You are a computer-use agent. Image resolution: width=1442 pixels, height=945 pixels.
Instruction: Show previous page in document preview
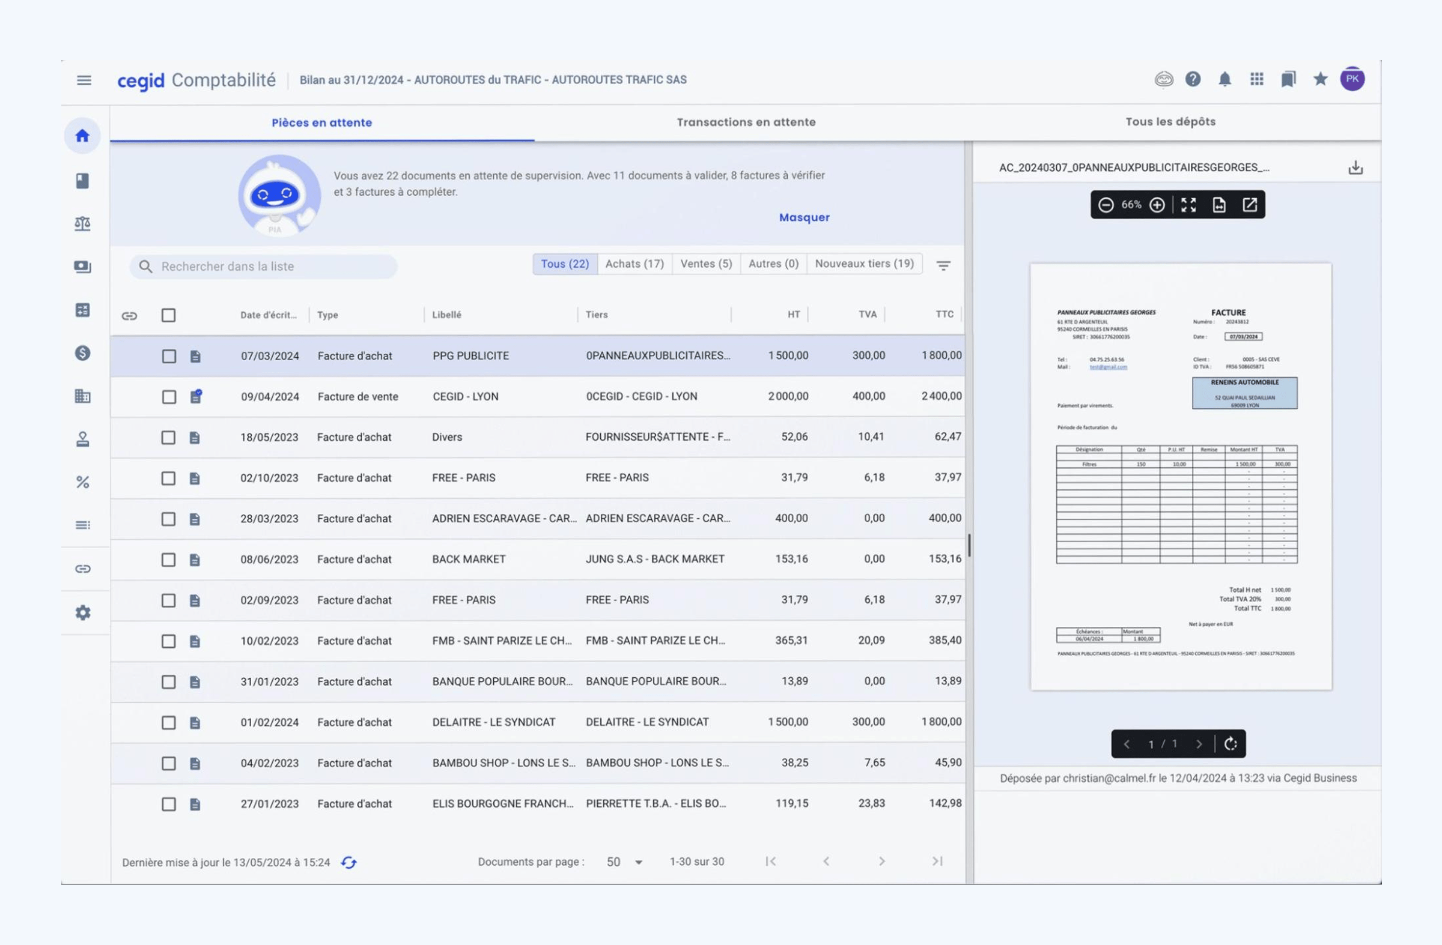(x=1127, y=744)
